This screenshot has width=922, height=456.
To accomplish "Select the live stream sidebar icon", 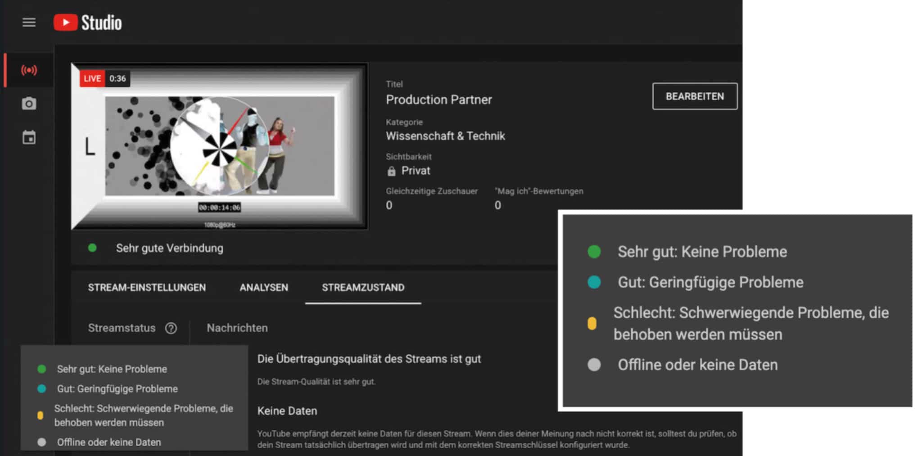I will (x=29, y=70).
